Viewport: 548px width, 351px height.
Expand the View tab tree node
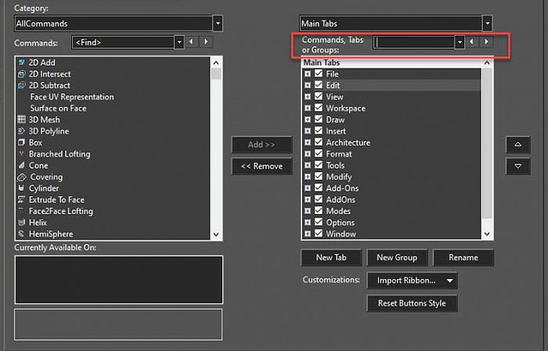tap(308, 97)
